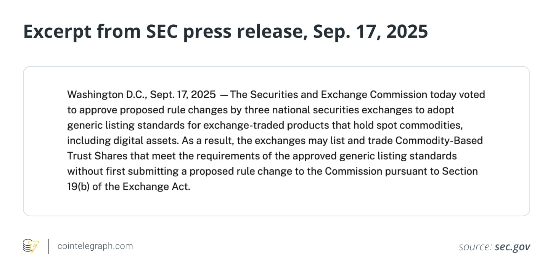Image resolution: width=553 pixels, height=277 pixels.
Task: Click the word 'source:' in the footer
Action: click(475, 247)
